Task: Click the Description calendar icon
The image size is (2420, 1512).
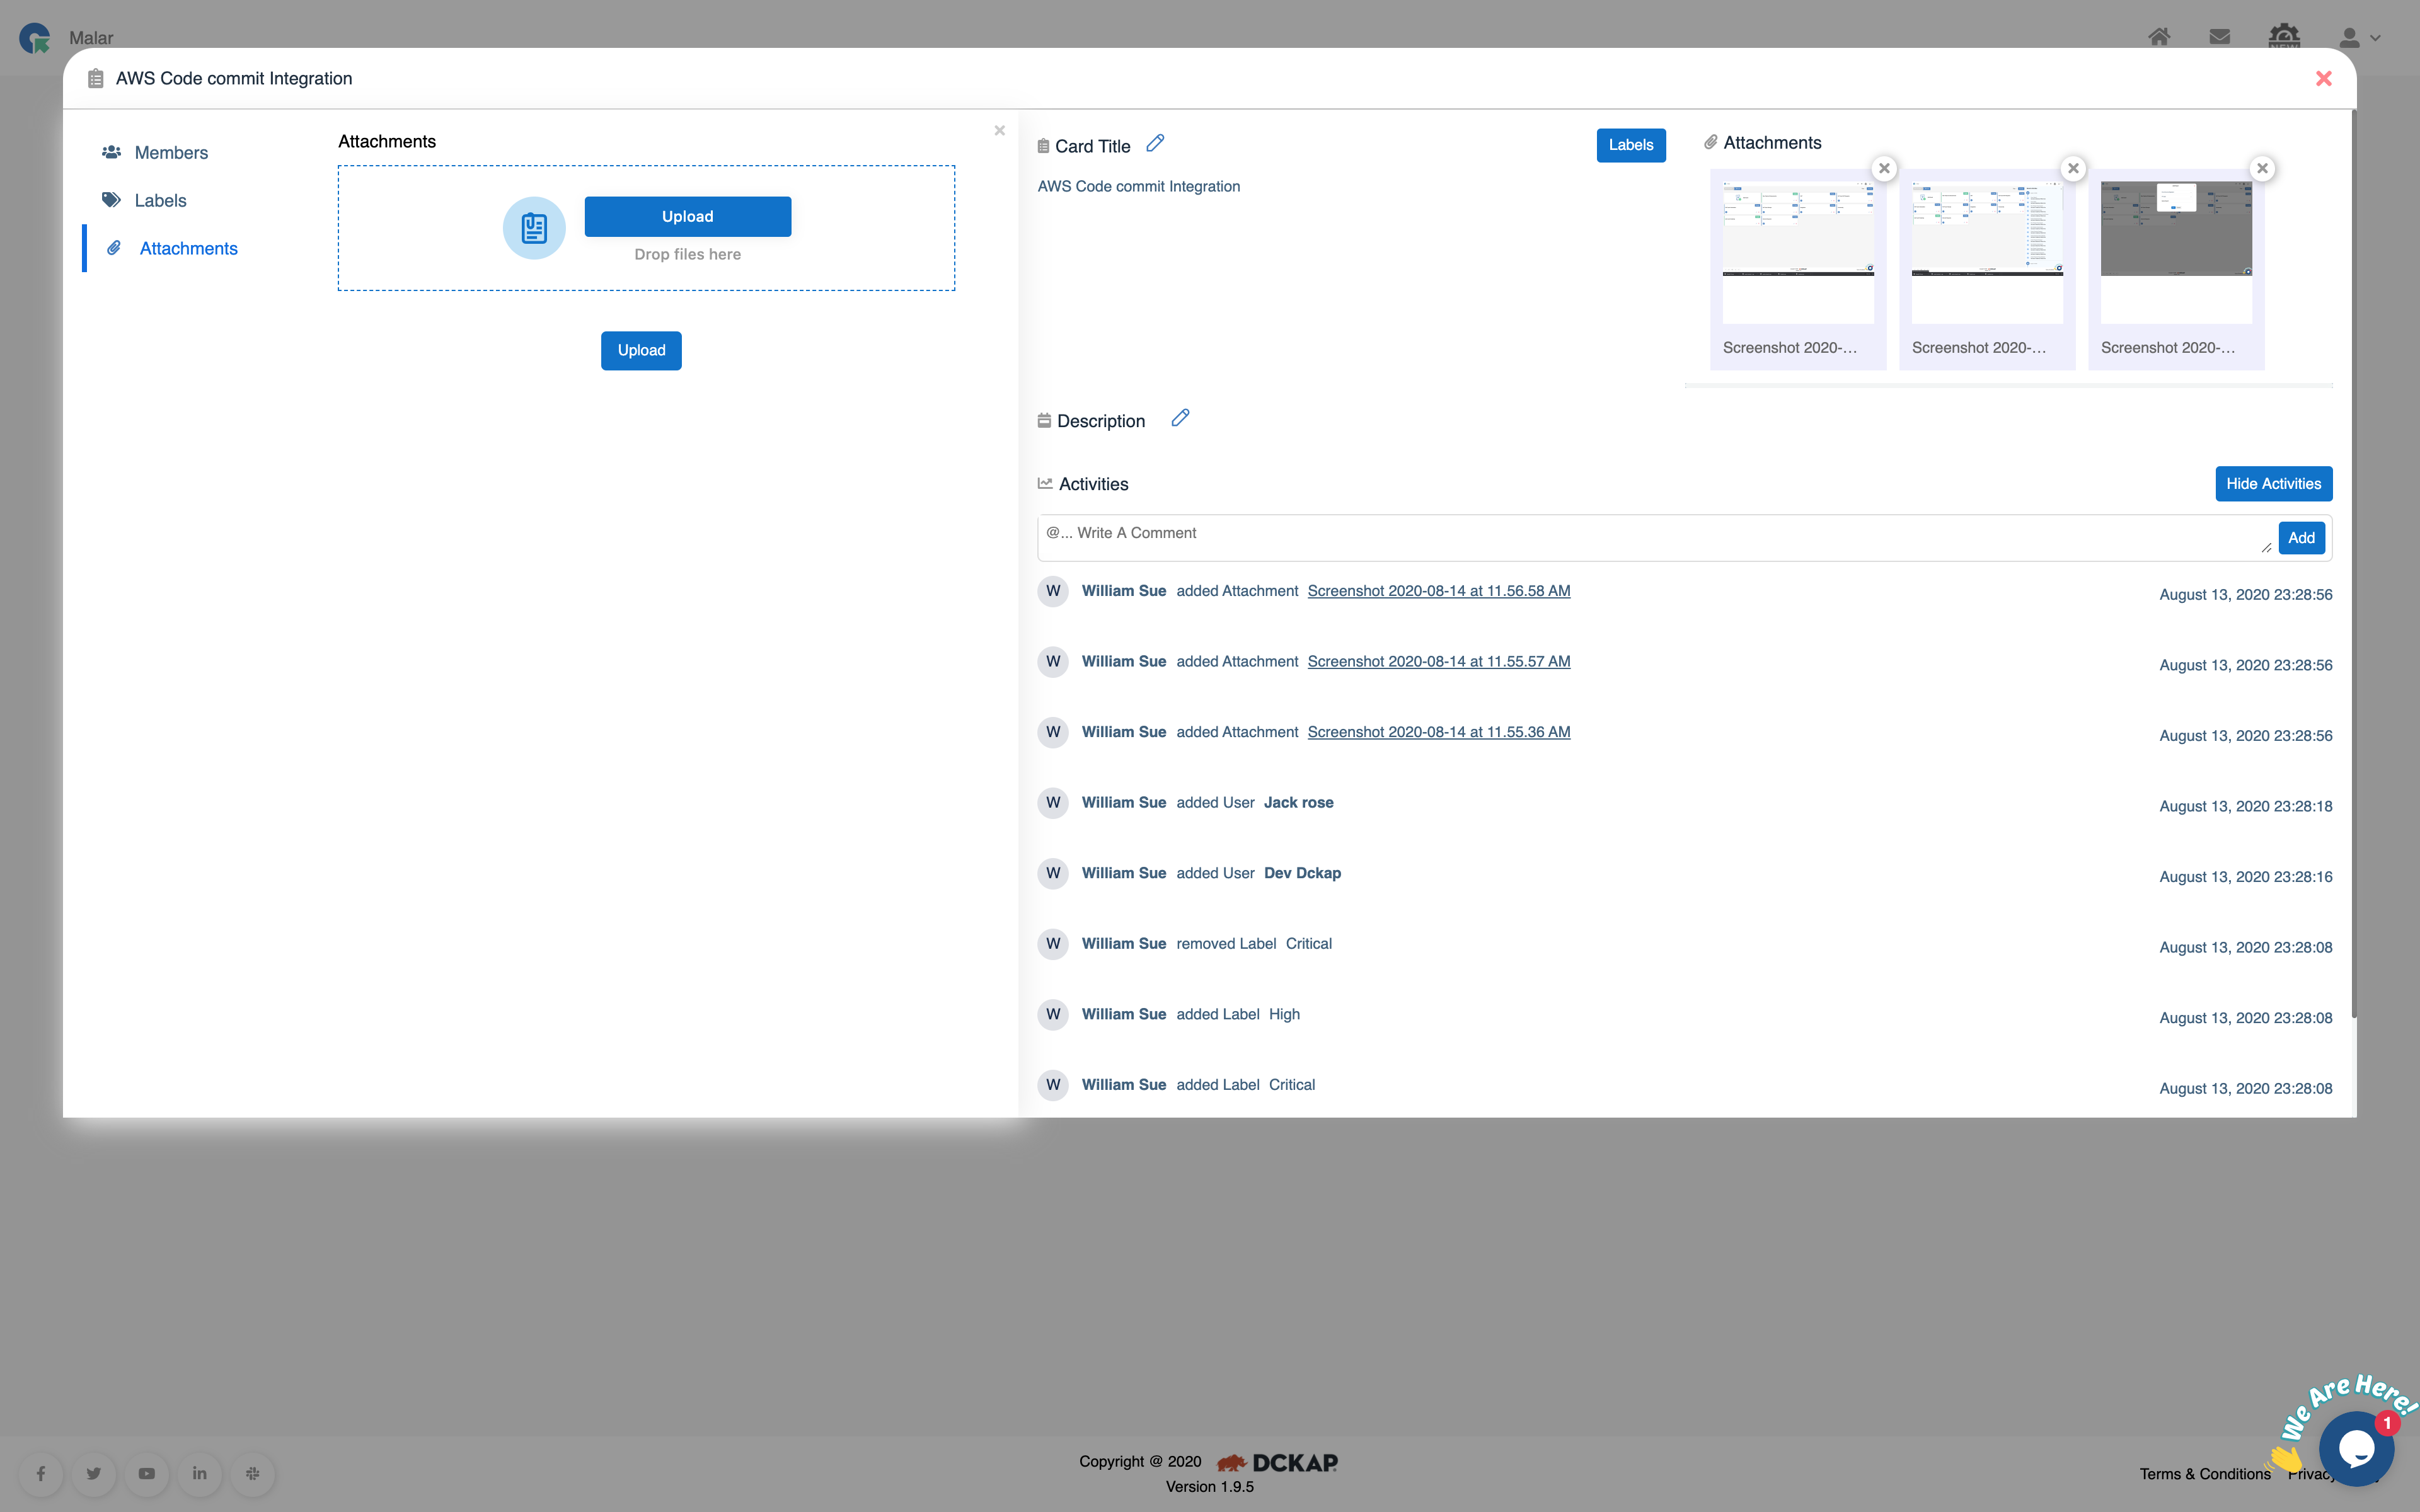Action: (1044, 420)
